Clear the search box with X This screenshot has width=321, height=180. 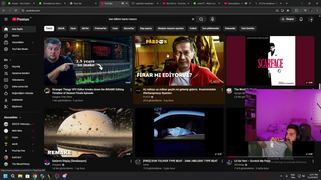(193, 19)
